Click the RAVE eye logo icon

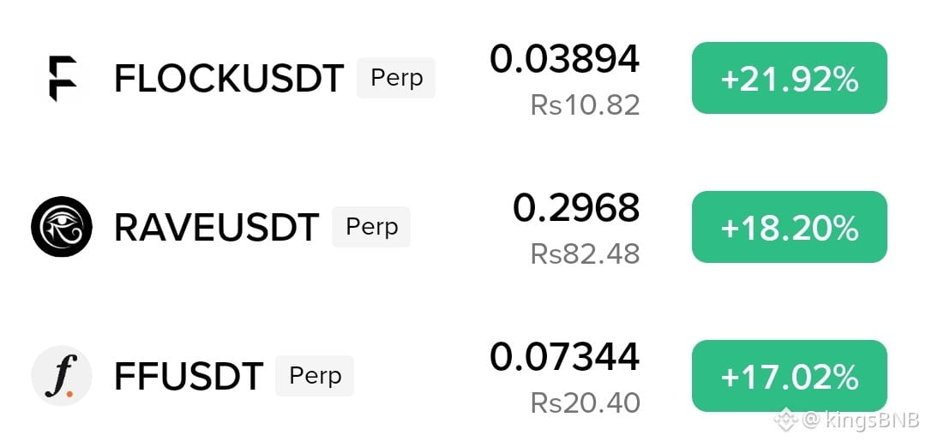[62, 226]
